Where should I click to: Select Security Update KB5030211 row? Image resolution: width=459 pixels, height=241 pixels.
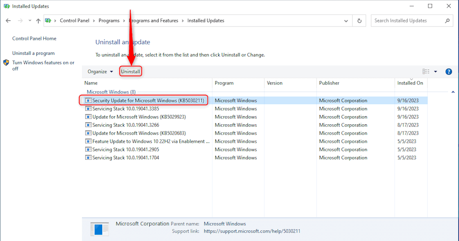pyautogui.click(x=255, y=100)
